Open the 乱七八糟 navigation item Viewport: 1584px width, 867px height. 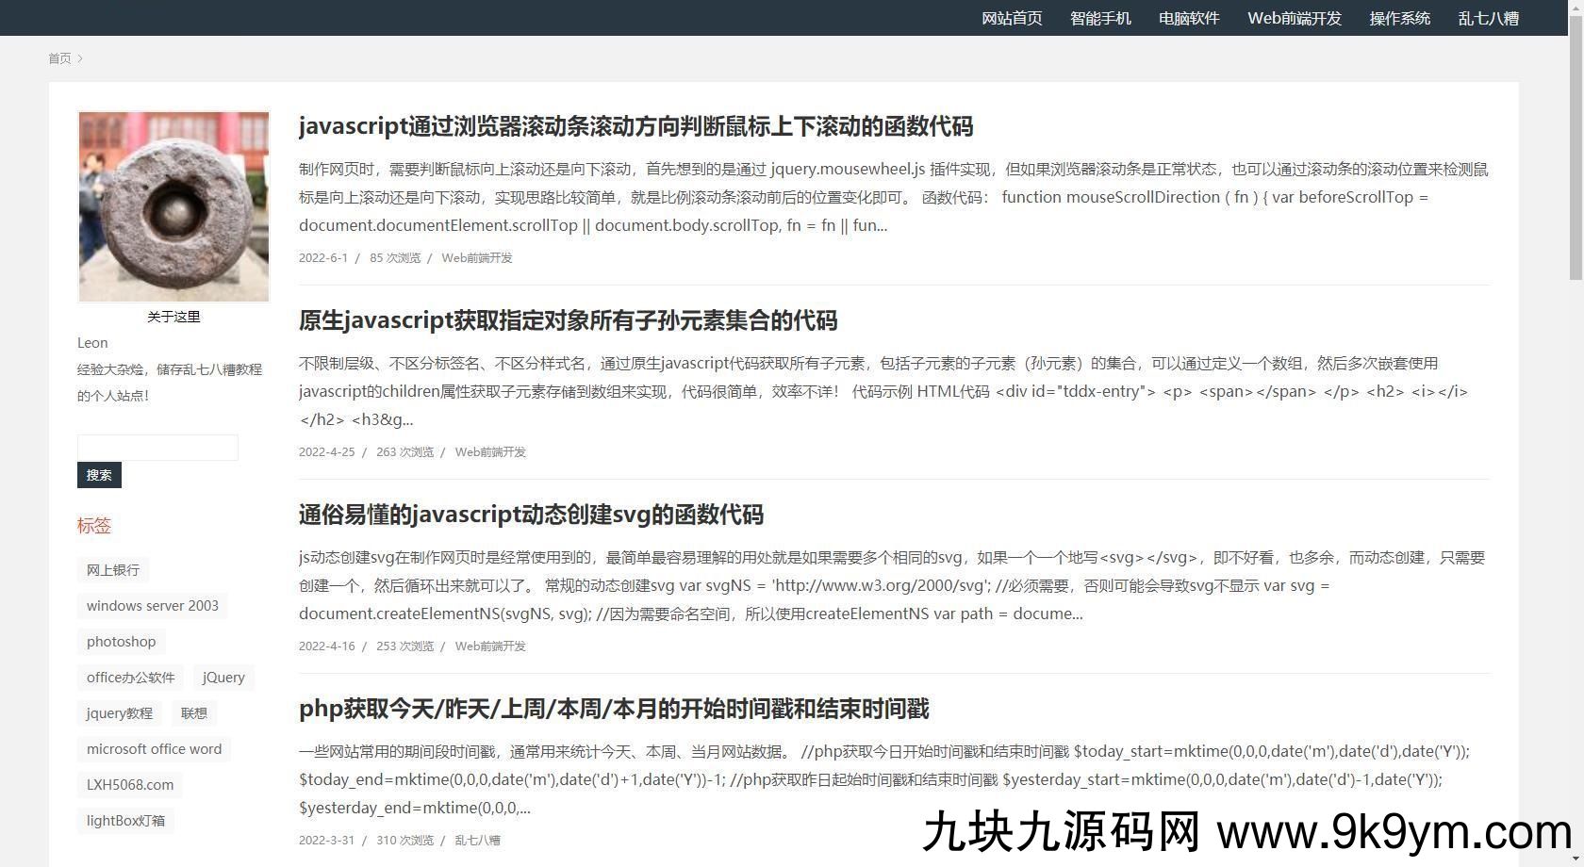1488,18
